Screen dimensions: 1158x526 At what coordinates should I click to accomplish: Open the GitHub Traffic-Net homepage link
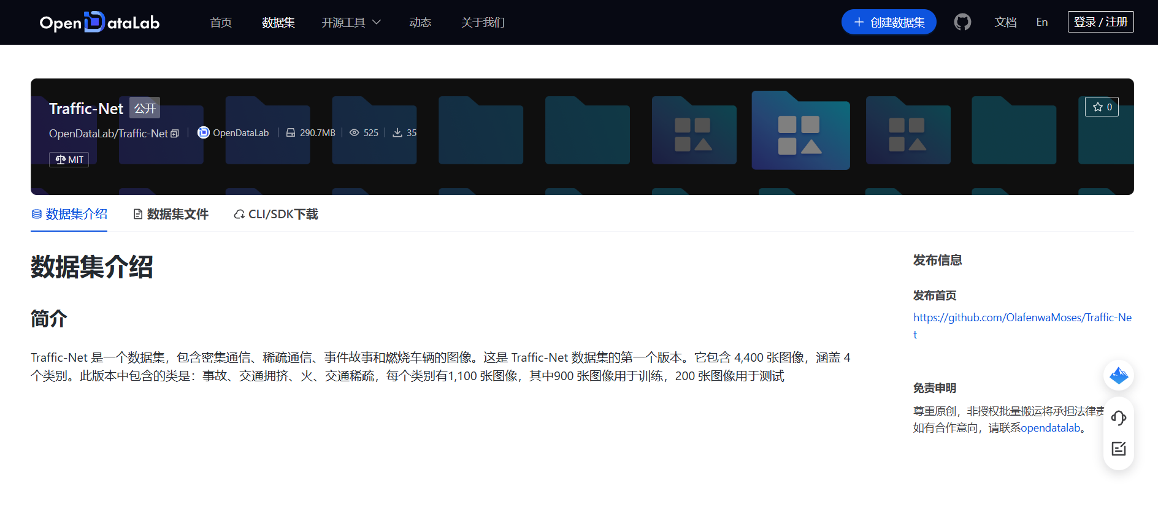tap(1022, 326)
